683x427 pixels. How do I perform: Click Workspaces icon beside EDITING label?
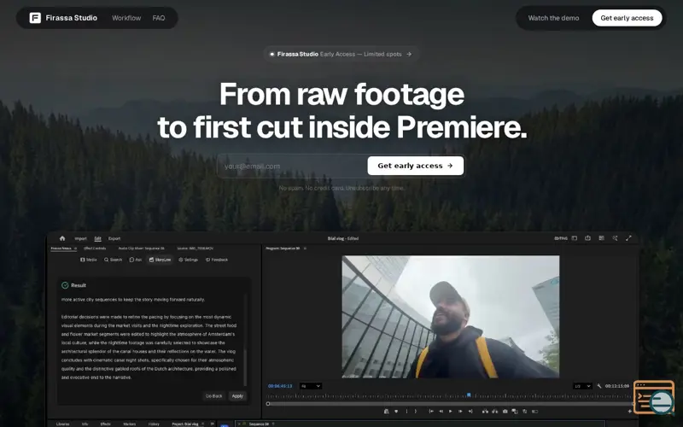[575, 238]
